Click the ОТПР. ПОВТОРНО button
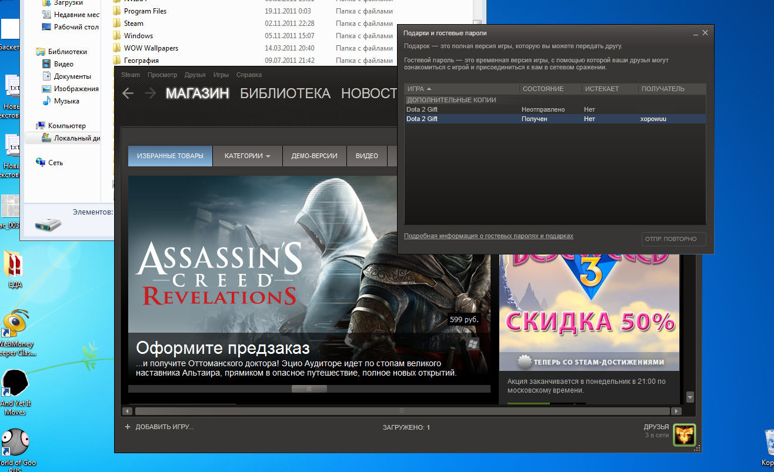The image size is (774, 472). tap(674, 239)
